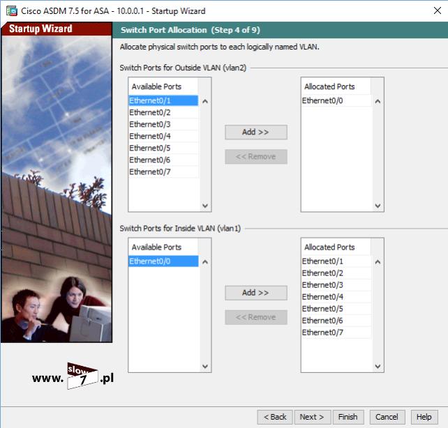
Task: Close the Startup Wizard window
Action: [x=437, y=10]
